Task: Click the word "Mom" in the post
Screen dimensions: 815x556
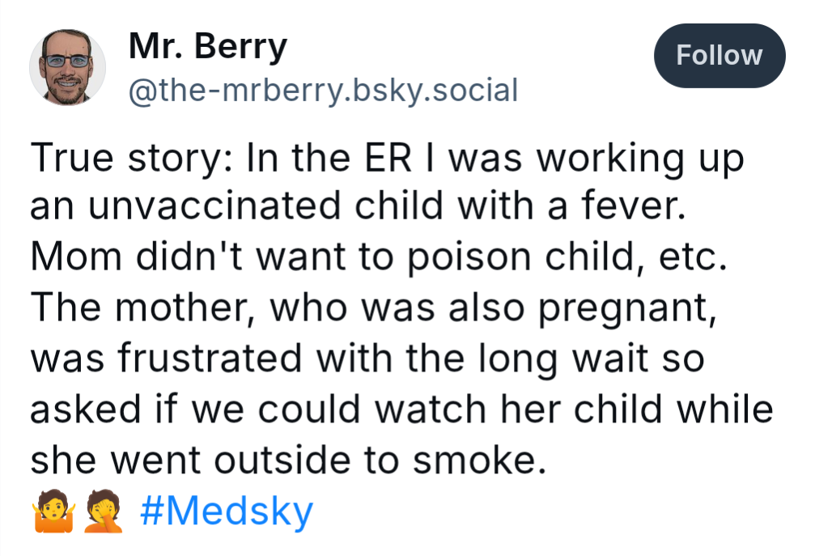Action: (79, 258)
